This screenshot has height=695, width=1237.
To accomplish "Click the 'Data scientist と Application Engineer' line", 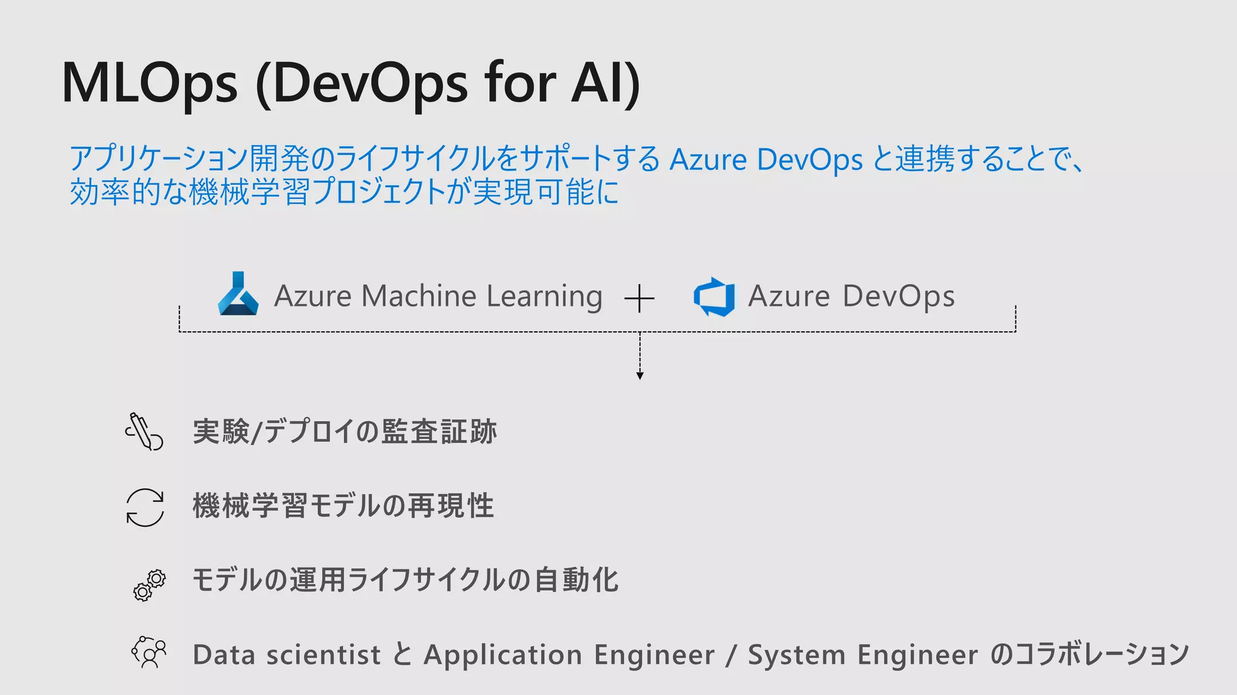I will [690, 655].
